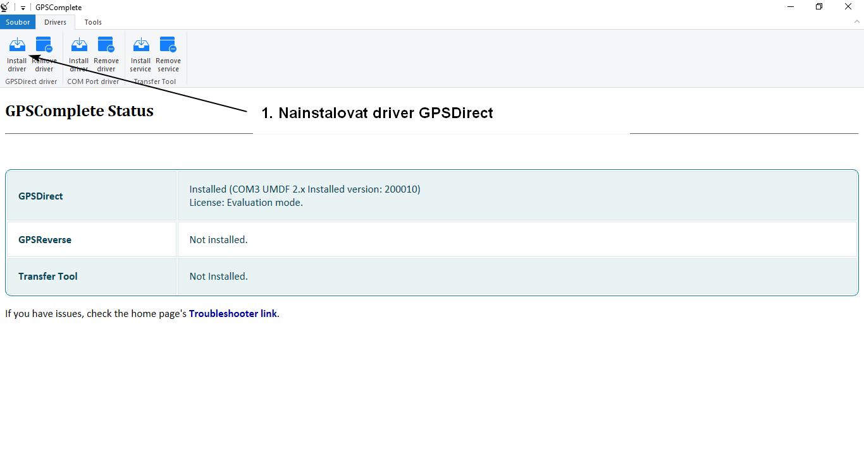Viewport: 864px width, 466px height.
Task: Open the Quick Access Toolbar customization arrow
Action: tap(22, 7)
